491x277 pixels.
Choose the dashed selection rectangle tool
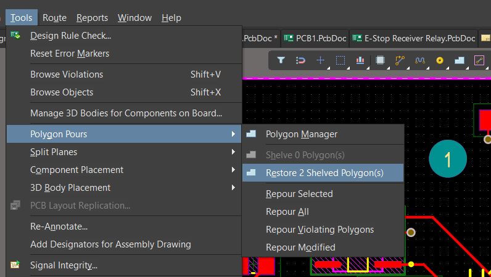click(x=340, y=60)
